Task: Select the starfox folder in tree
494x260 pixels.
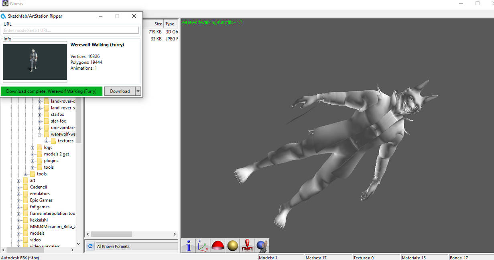Action: tap(57, 115)
